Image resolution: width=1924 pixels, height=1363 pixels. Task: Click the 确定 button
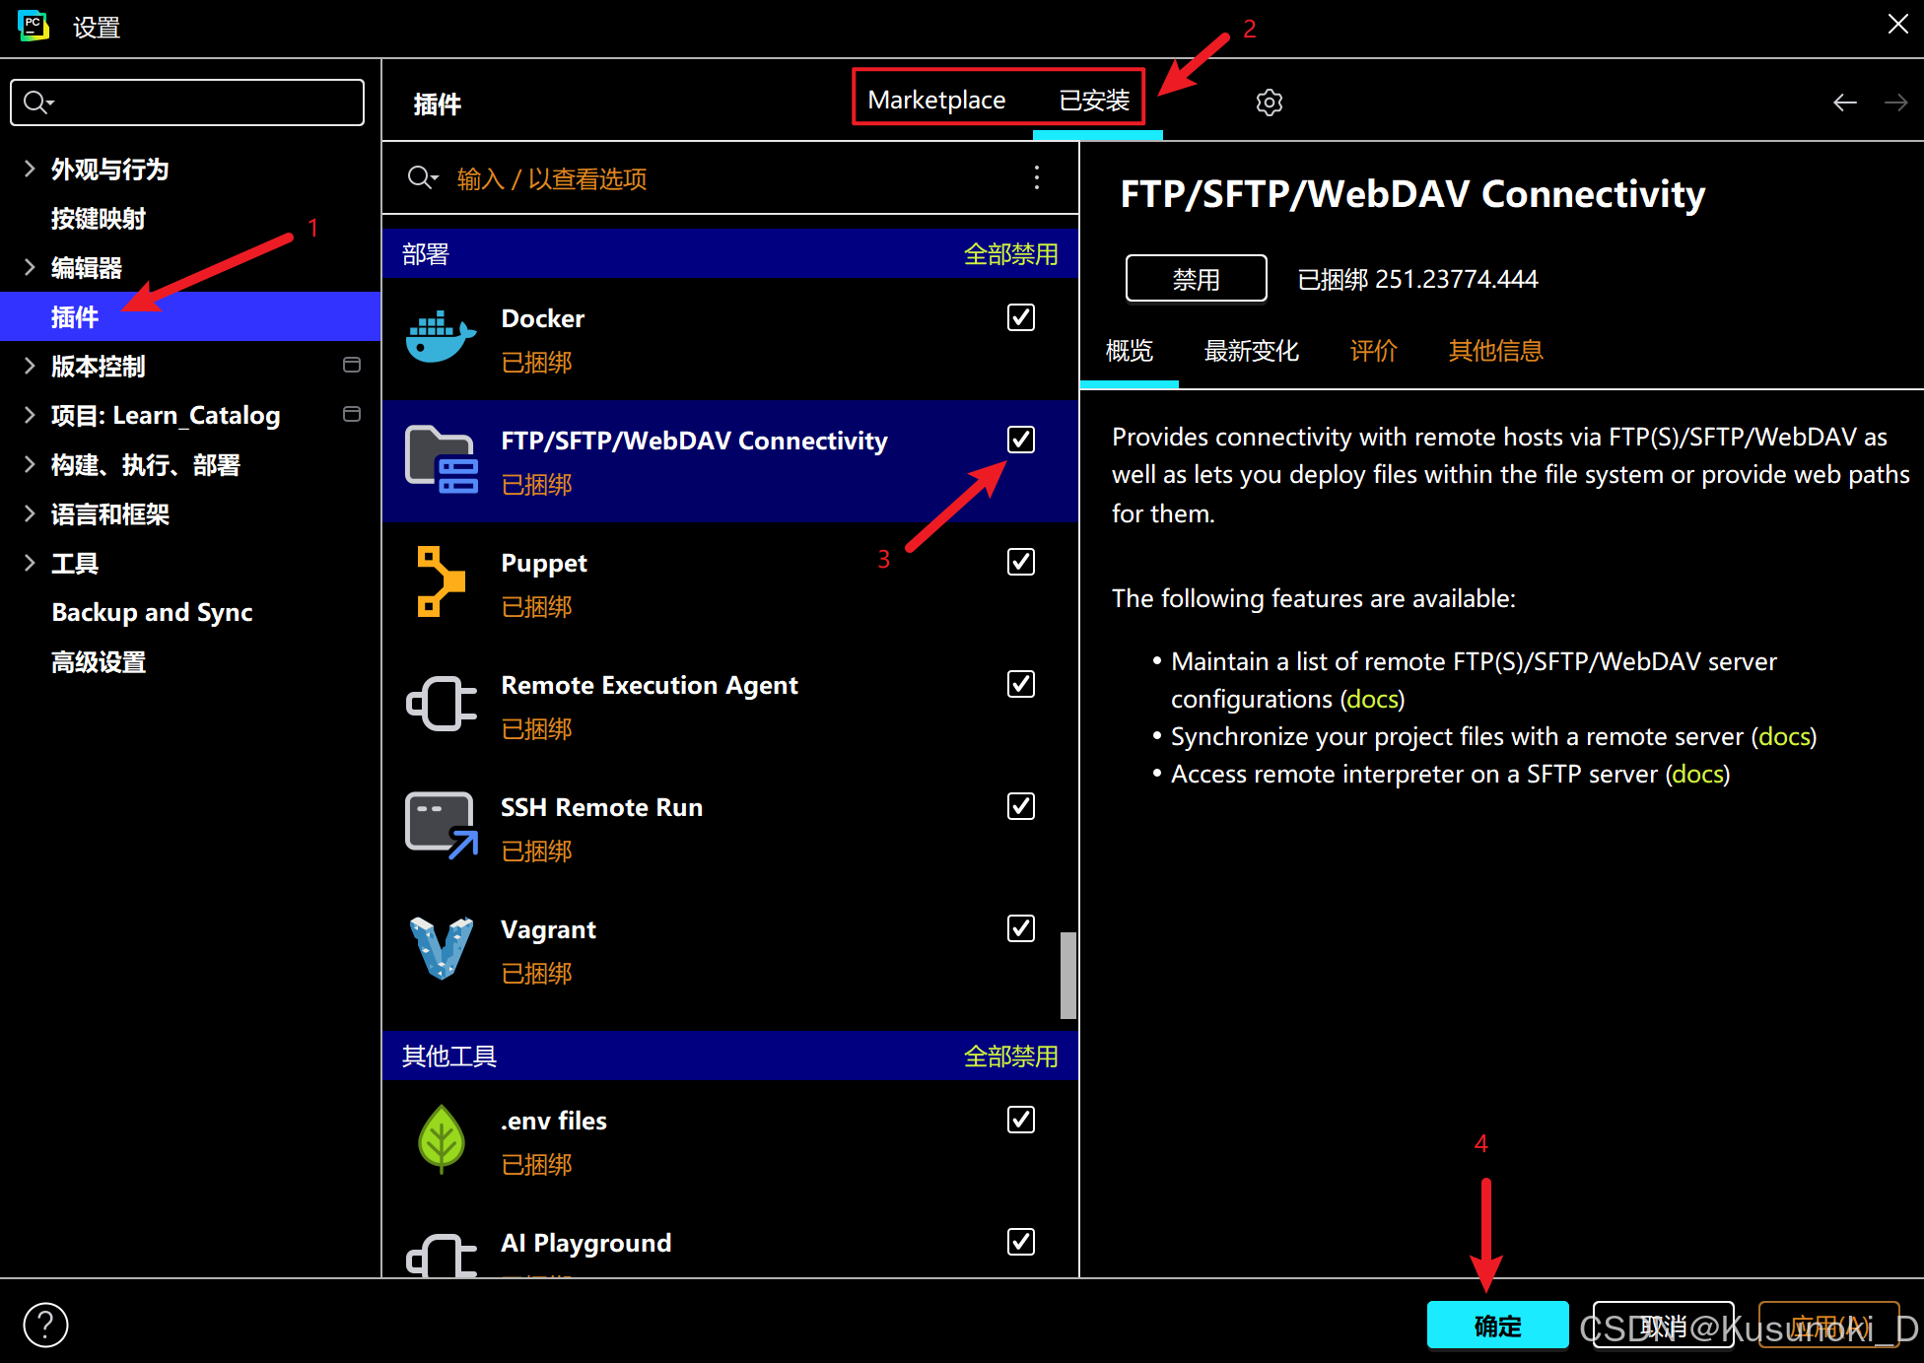pos(1496,1326)
